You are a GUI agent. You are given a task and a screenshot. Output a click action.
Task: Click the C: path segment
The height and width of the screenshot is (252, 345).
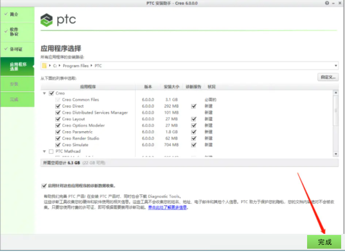(x=55, y=66)
